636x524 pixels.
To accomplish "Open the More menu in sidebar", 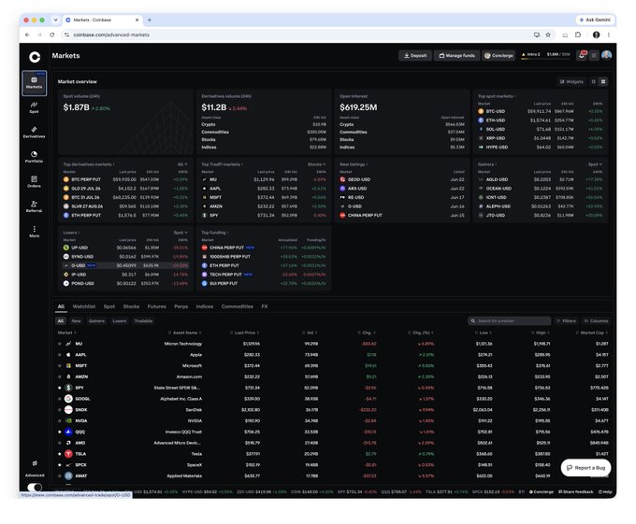I will pos(34,232).
